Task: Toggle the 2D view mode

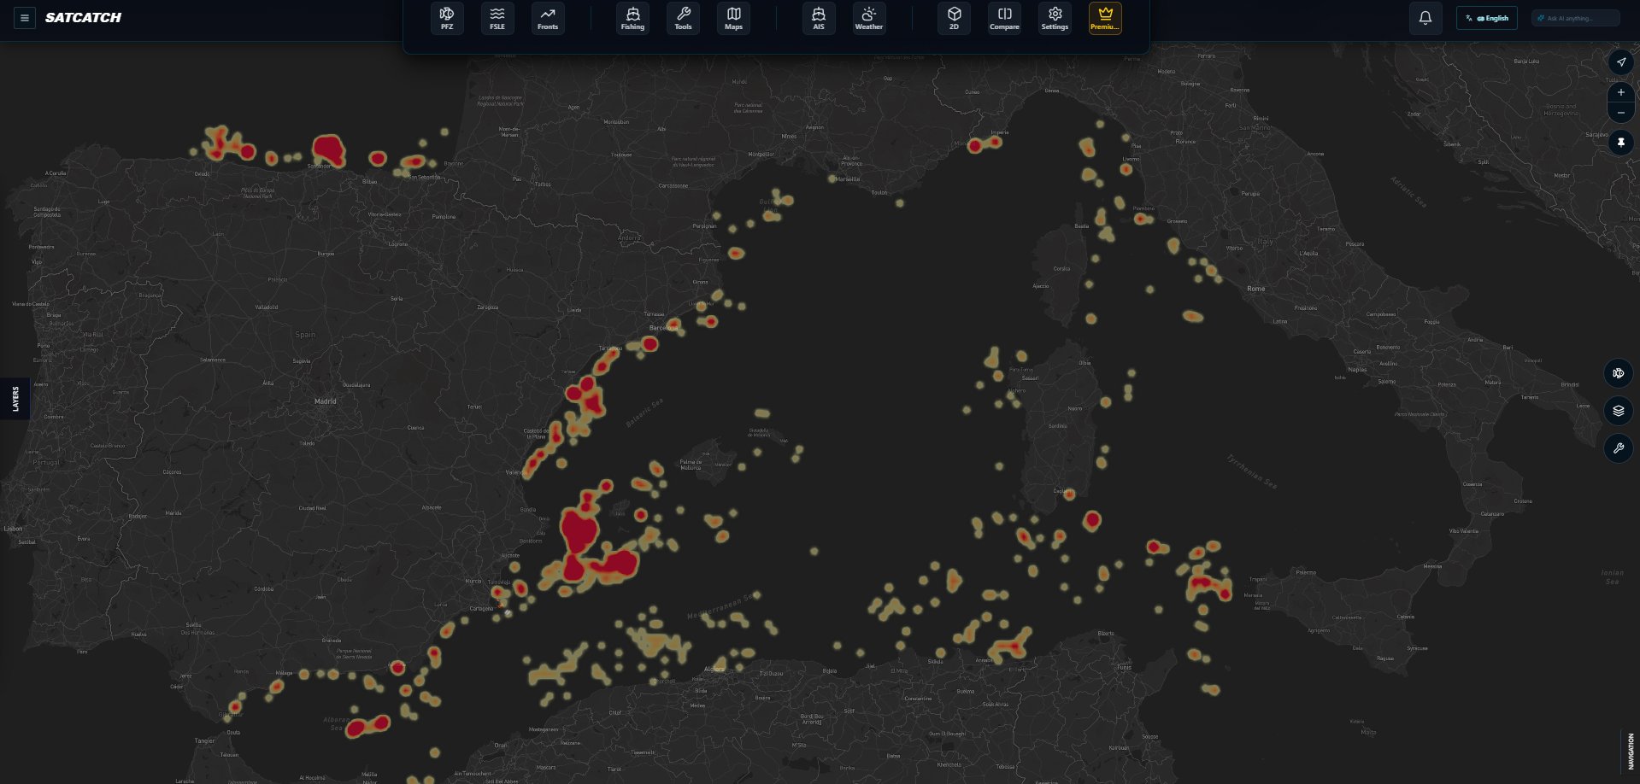Action: (954, 18)
